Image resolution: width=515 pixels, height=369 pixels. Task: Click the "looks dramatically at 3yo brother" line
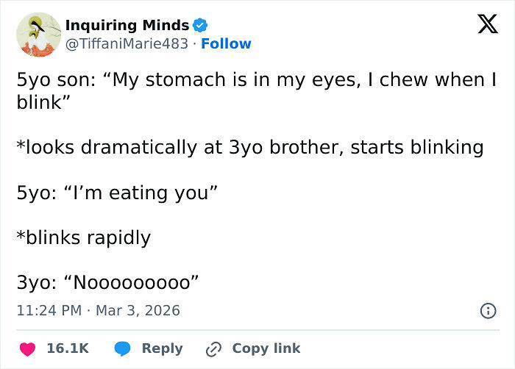click(x=250, y=148)
